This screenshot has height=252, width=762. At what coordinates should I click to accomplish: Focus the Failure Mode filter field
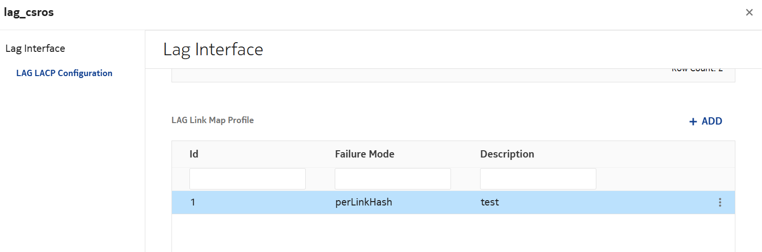392,179
